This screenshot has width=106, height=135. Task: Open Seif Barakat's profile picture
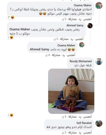99,123
